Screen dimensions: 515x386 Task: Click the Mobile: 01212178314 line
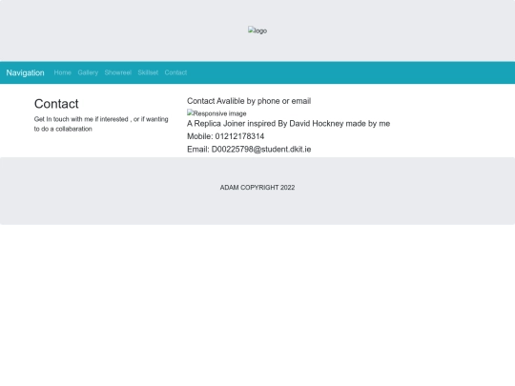coord(226,136)
